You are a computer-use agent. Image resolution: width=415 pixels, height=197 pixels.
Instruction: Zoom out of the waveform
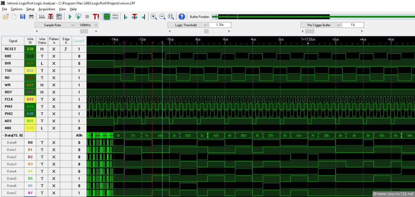tap(162, 17)
